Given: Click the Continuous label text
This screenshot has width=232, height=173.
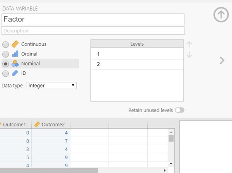Looking at the screenshot, I should click(34, 44).
